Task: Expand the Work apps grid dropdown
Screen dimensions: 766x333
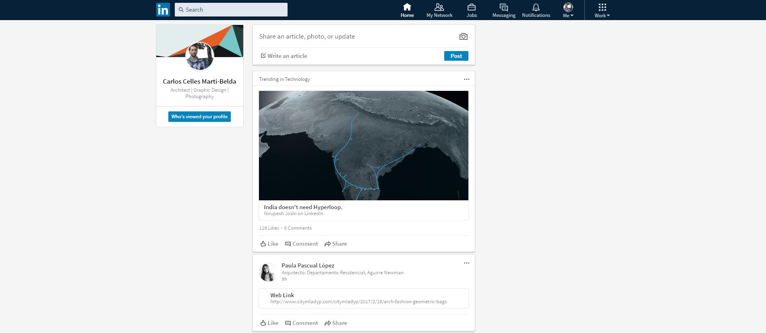Action: [x=602, y=10]
